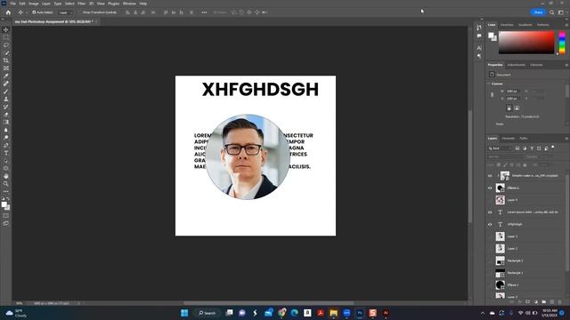This screenshot has height=320, width=570.
Task: Open File Explorer from the taskbar
Action: coord(333,313)
